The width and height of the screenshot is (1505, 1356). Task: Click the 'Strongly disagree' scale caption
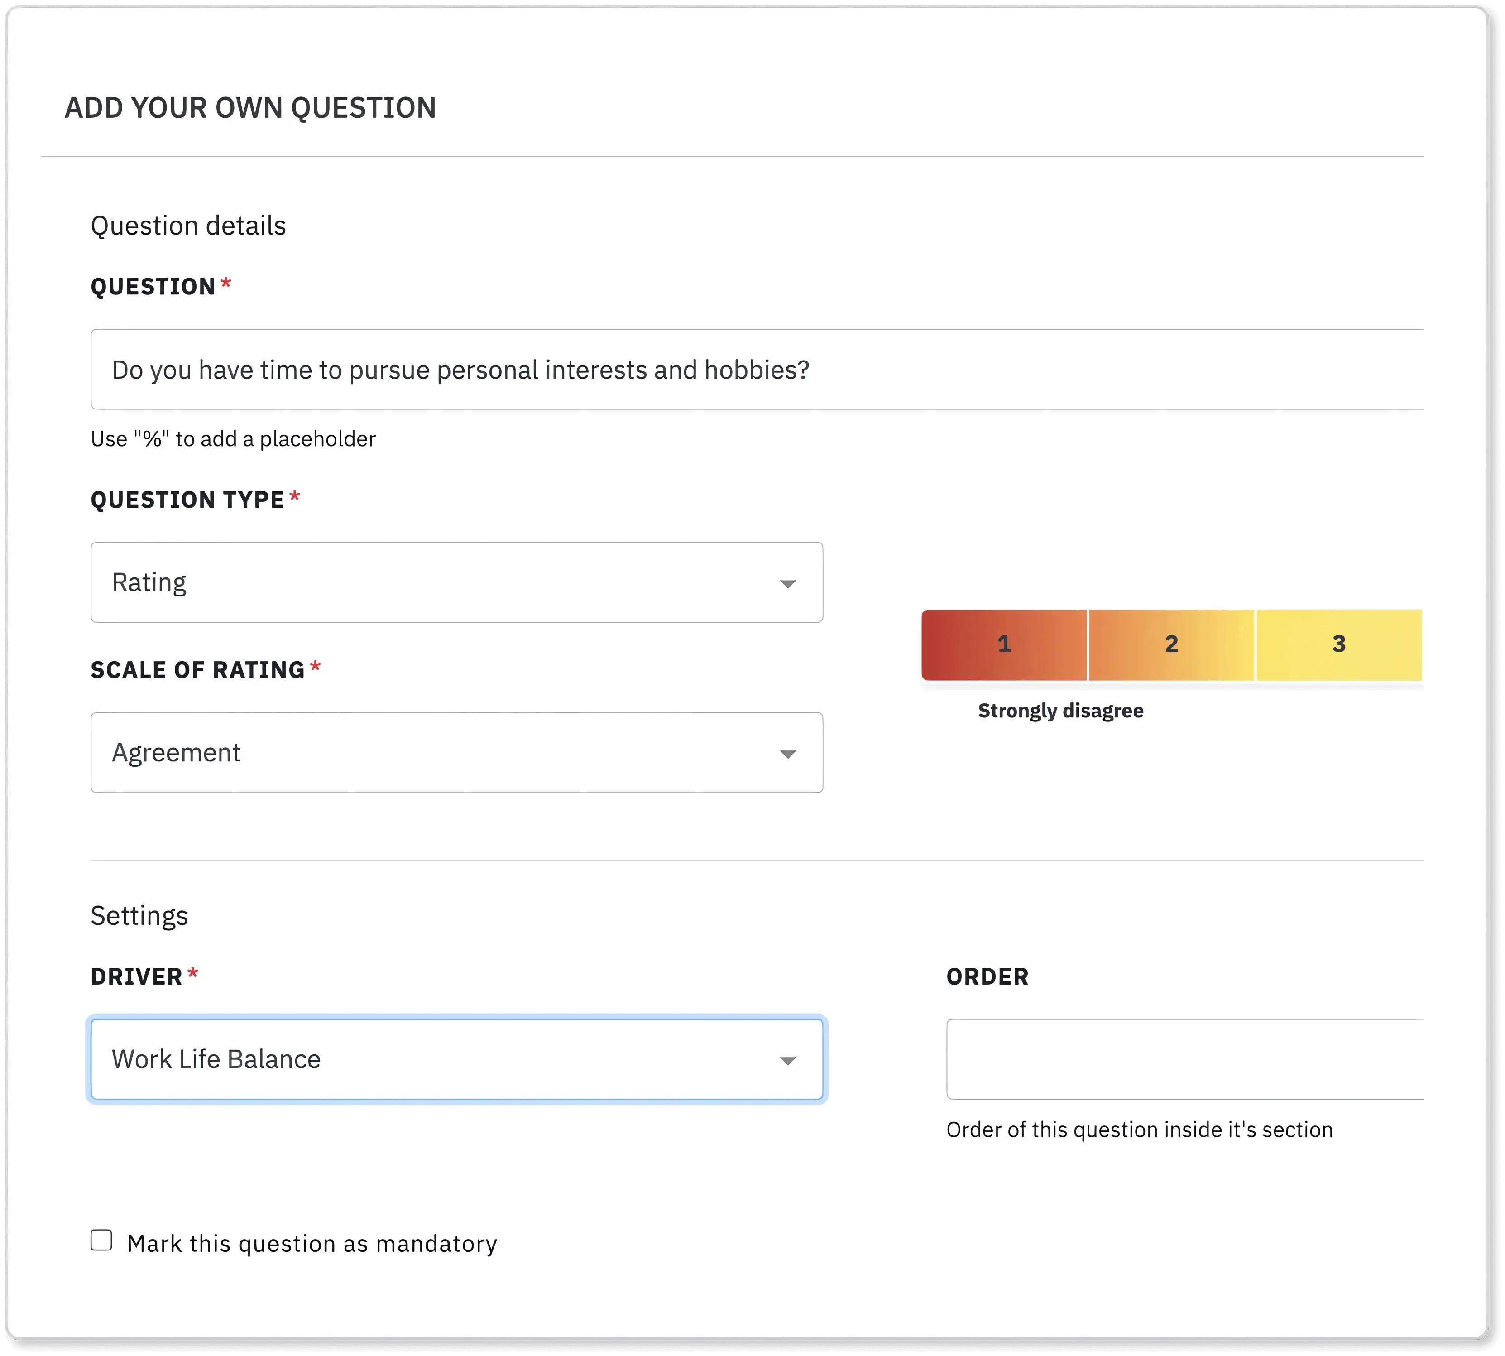1060,711
